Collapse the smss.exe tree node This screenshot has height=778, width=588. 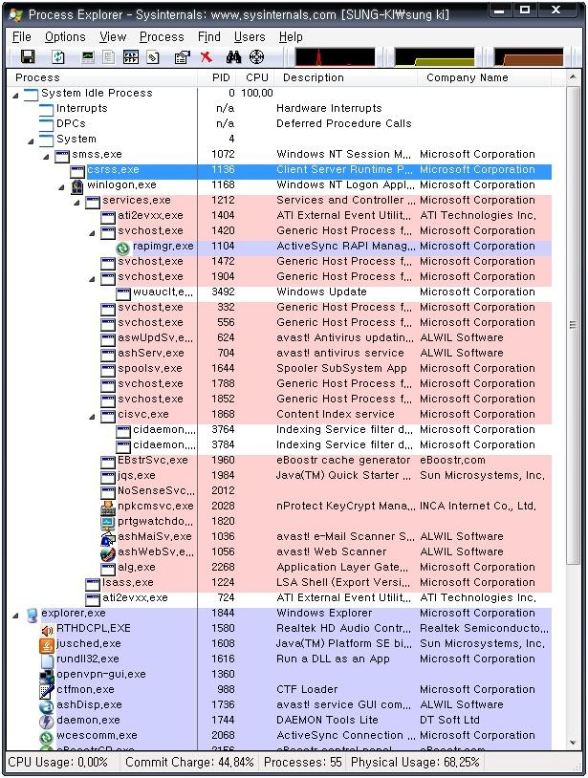pyautogui.click(x=47, y=157)
